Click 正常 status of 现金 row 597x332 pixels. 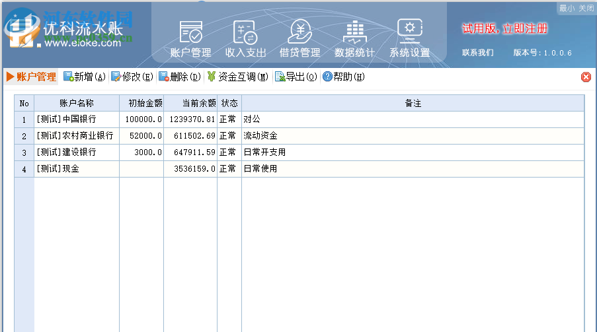click(229, 168)
